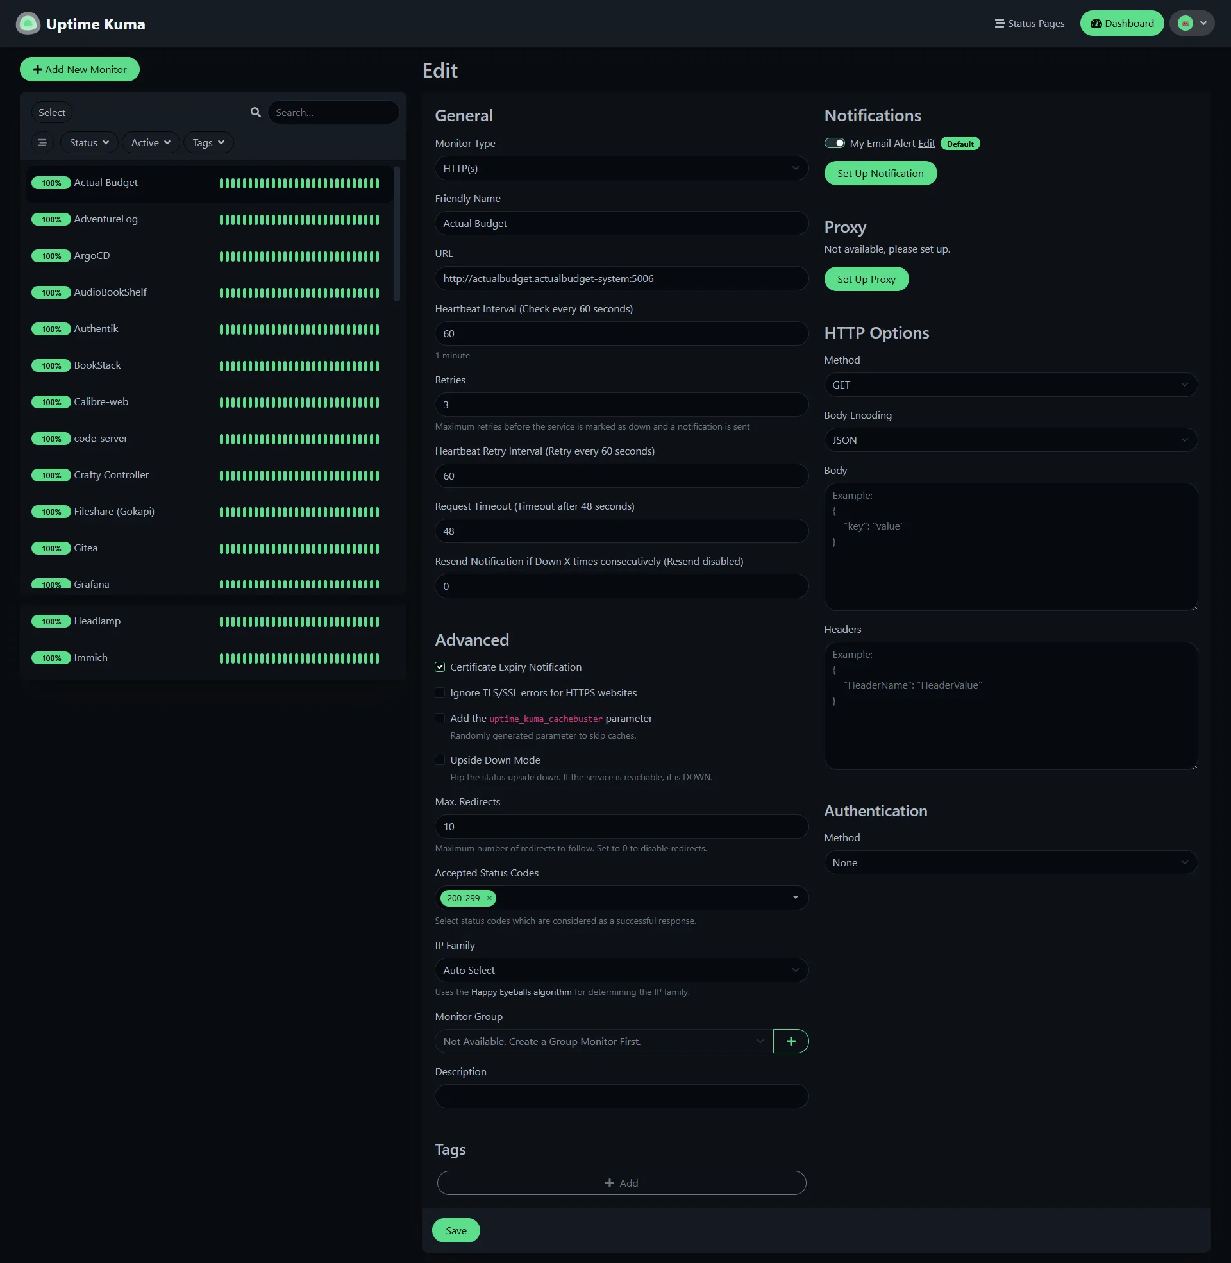Screen dimensions: 1231x1263
Task: Click the Heartbeat Interval input field
Action: [621, 333]
